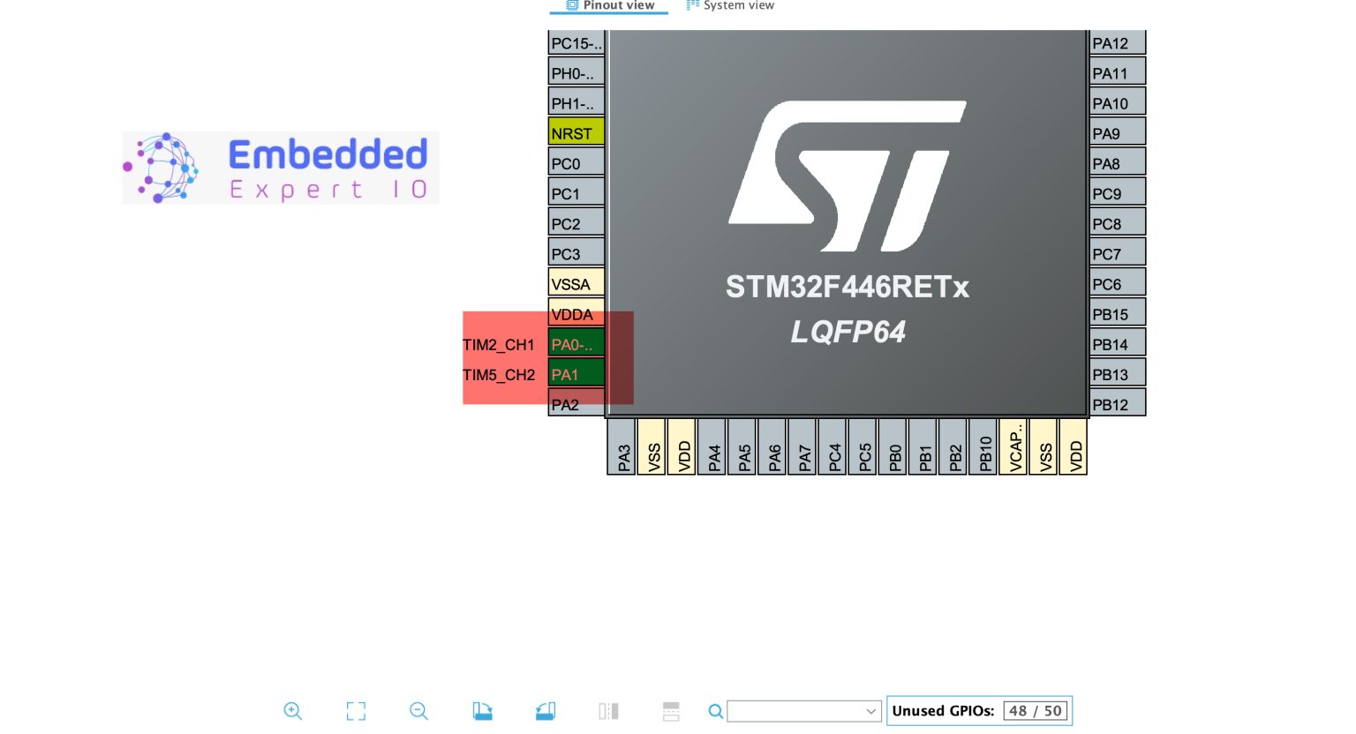Click the PB12 pin on the chip
This screenshot has width=1356, height=734.
click(x=1117, y=404)
